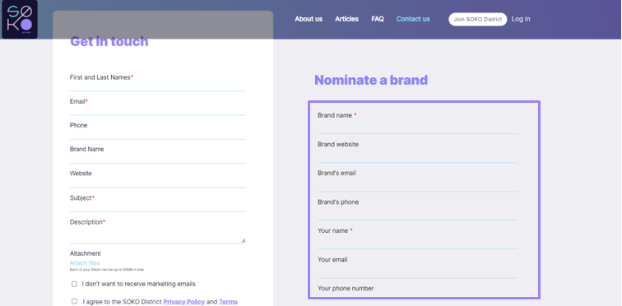Click the Brand website input

coord(418,156)
